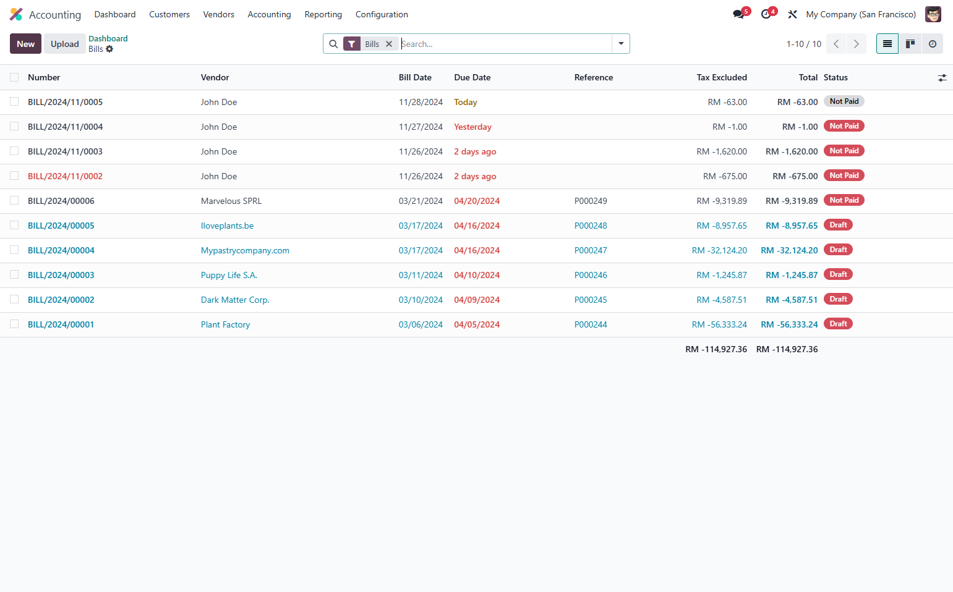Click vendor Marvelous SPRL cell
This screenshot has width=953, height=592.
tap(231, 201)
